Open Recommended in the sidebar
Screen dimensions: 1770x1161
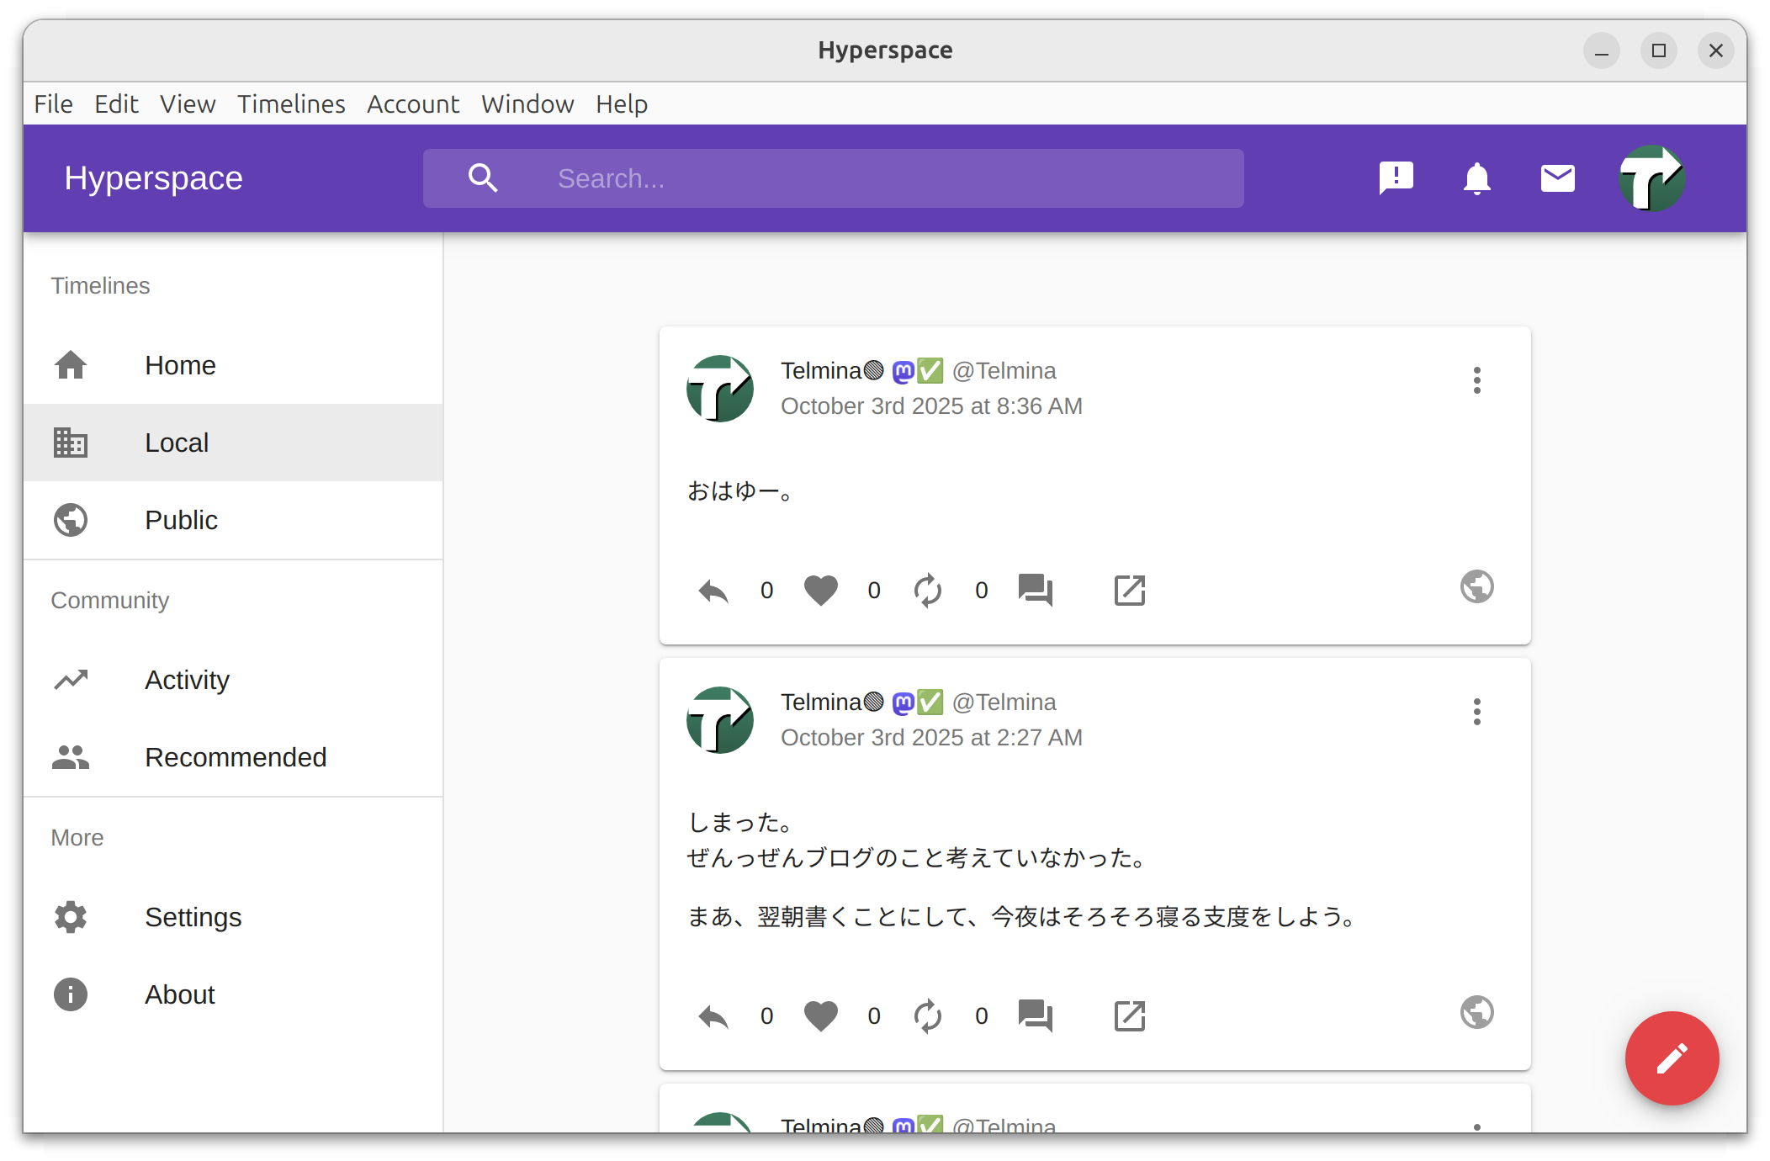[x=235, y=757]
